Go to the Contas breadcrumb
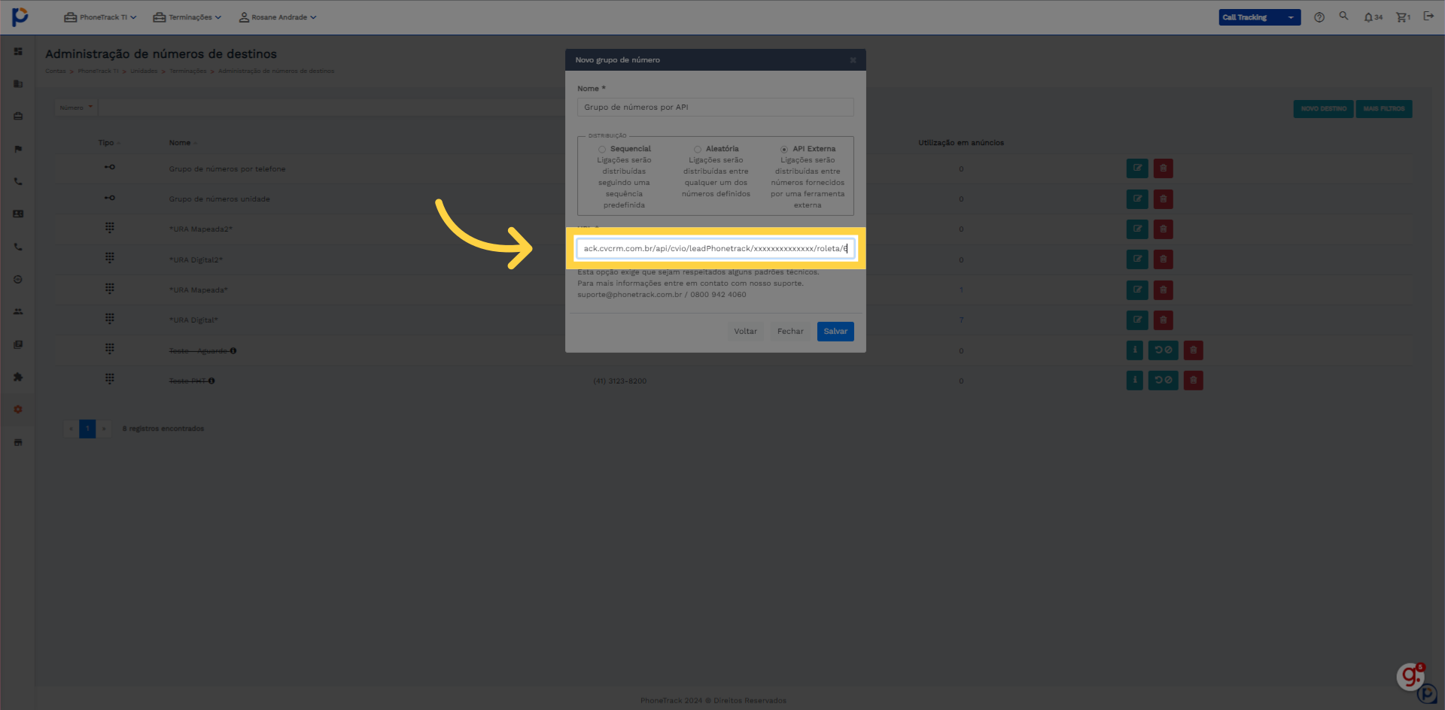This screenshot has width=1445, height=710. point(56,71)
